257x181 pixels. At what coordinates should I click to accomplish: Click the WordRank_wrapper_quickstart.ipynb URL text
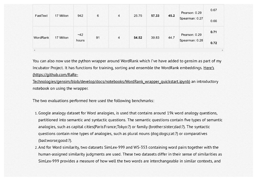click(111, 81)
